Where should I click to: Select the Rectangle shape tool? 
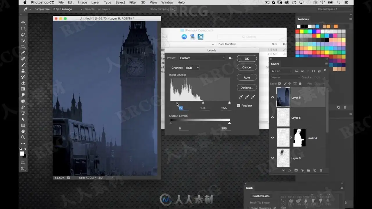(x=23, y=125)
